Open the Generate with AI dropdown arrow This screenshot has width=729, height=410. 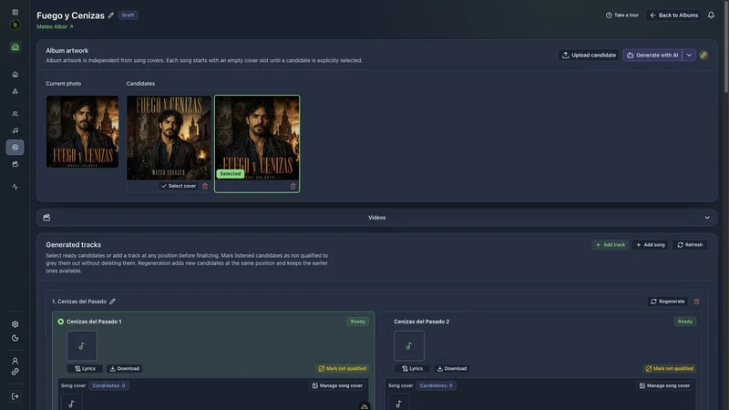click(x=689, y=56)
